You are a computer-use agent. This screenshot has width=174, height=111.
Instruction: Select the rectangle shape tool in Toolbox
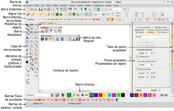point(31,38)
